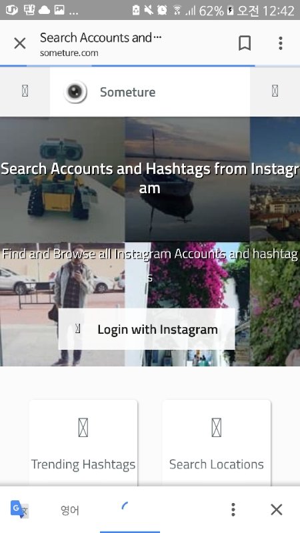Screen dimensions: 300x533
Task: Open the boat on water photo
Action: pyautogui.click(x=187, y=179)
